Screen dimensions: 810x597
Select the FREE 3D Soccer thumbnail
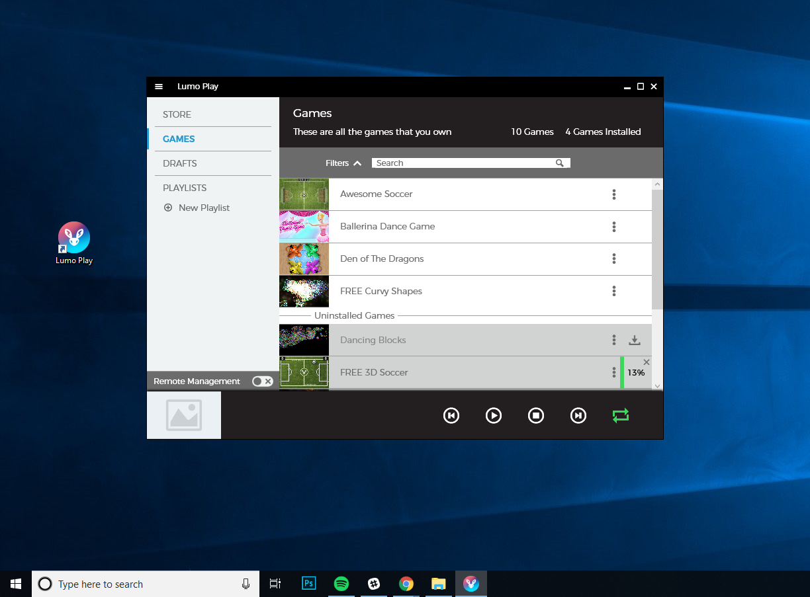click(x=304, y=373)
